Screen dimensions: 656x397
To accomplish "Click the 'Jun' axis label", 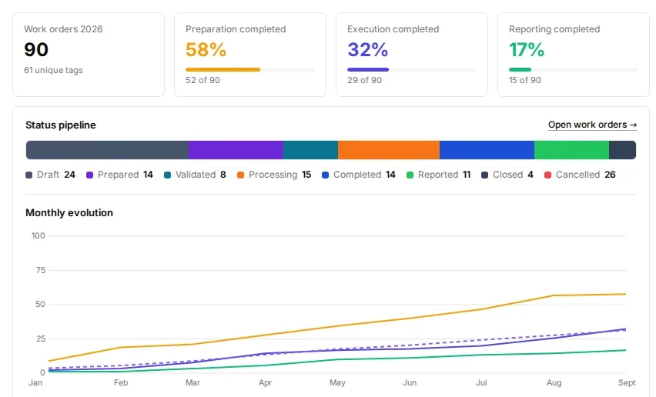I will [410, 383].
